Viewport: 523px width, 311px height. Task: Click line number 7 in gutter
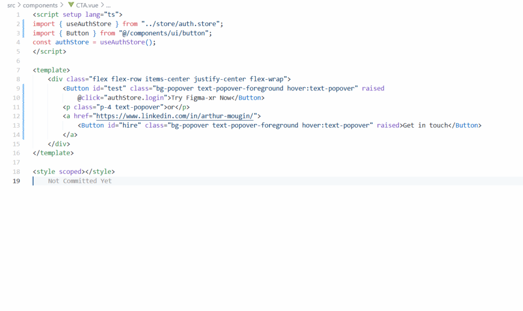coord(18,70)
